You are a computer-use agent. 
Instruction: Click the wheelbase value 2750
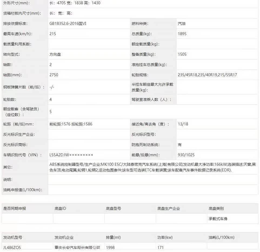tap(54, 75)
